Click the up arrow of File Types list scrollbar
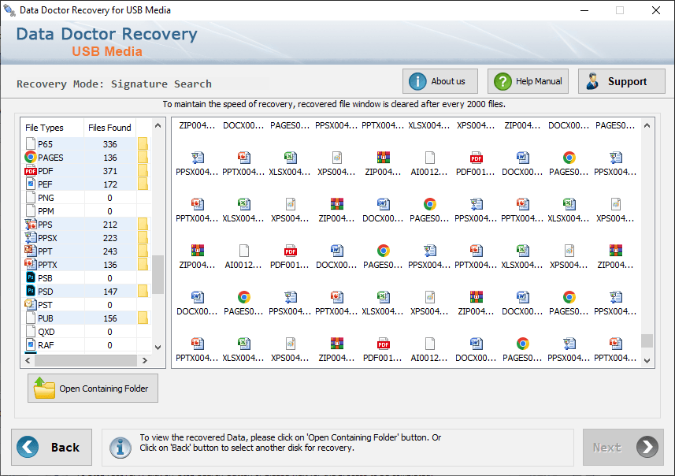 tap(158, 125)
